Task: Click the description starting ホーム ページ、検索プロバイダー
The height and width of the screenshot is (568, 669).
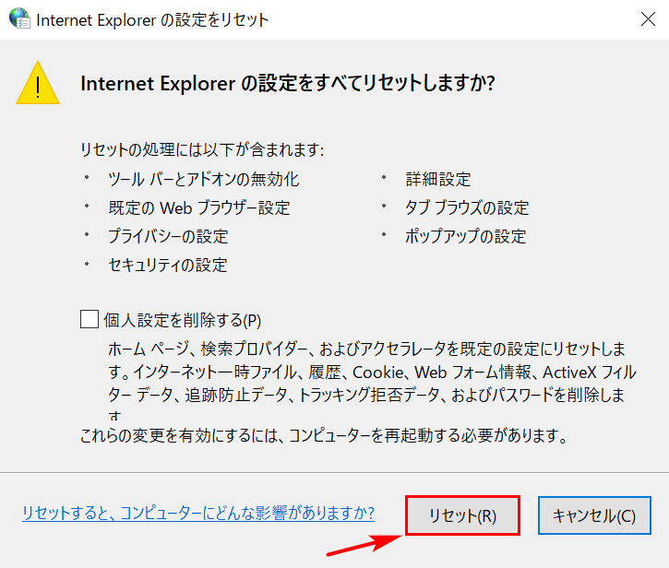Action: click(372, 380)
